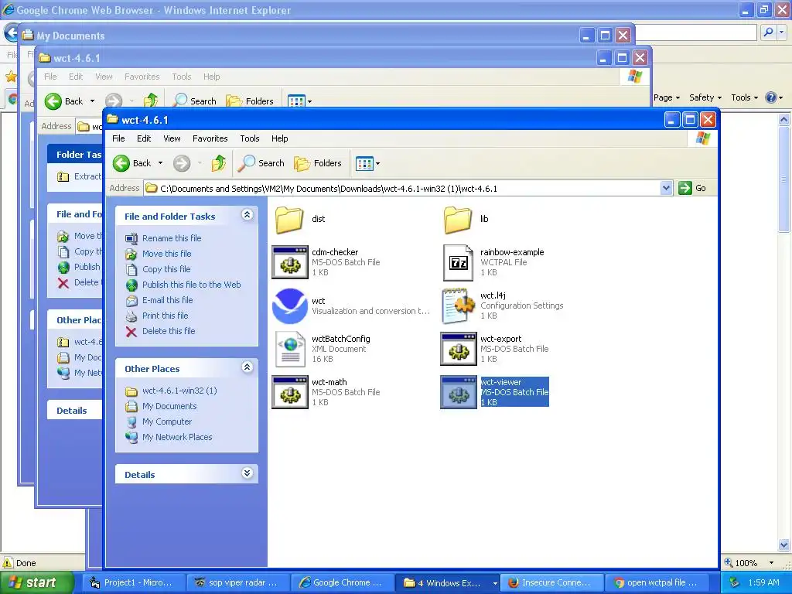792x594 pixels.
Task: Open the 4 Windows Explorer taskbar group
Action: click(x=447, y=582)
